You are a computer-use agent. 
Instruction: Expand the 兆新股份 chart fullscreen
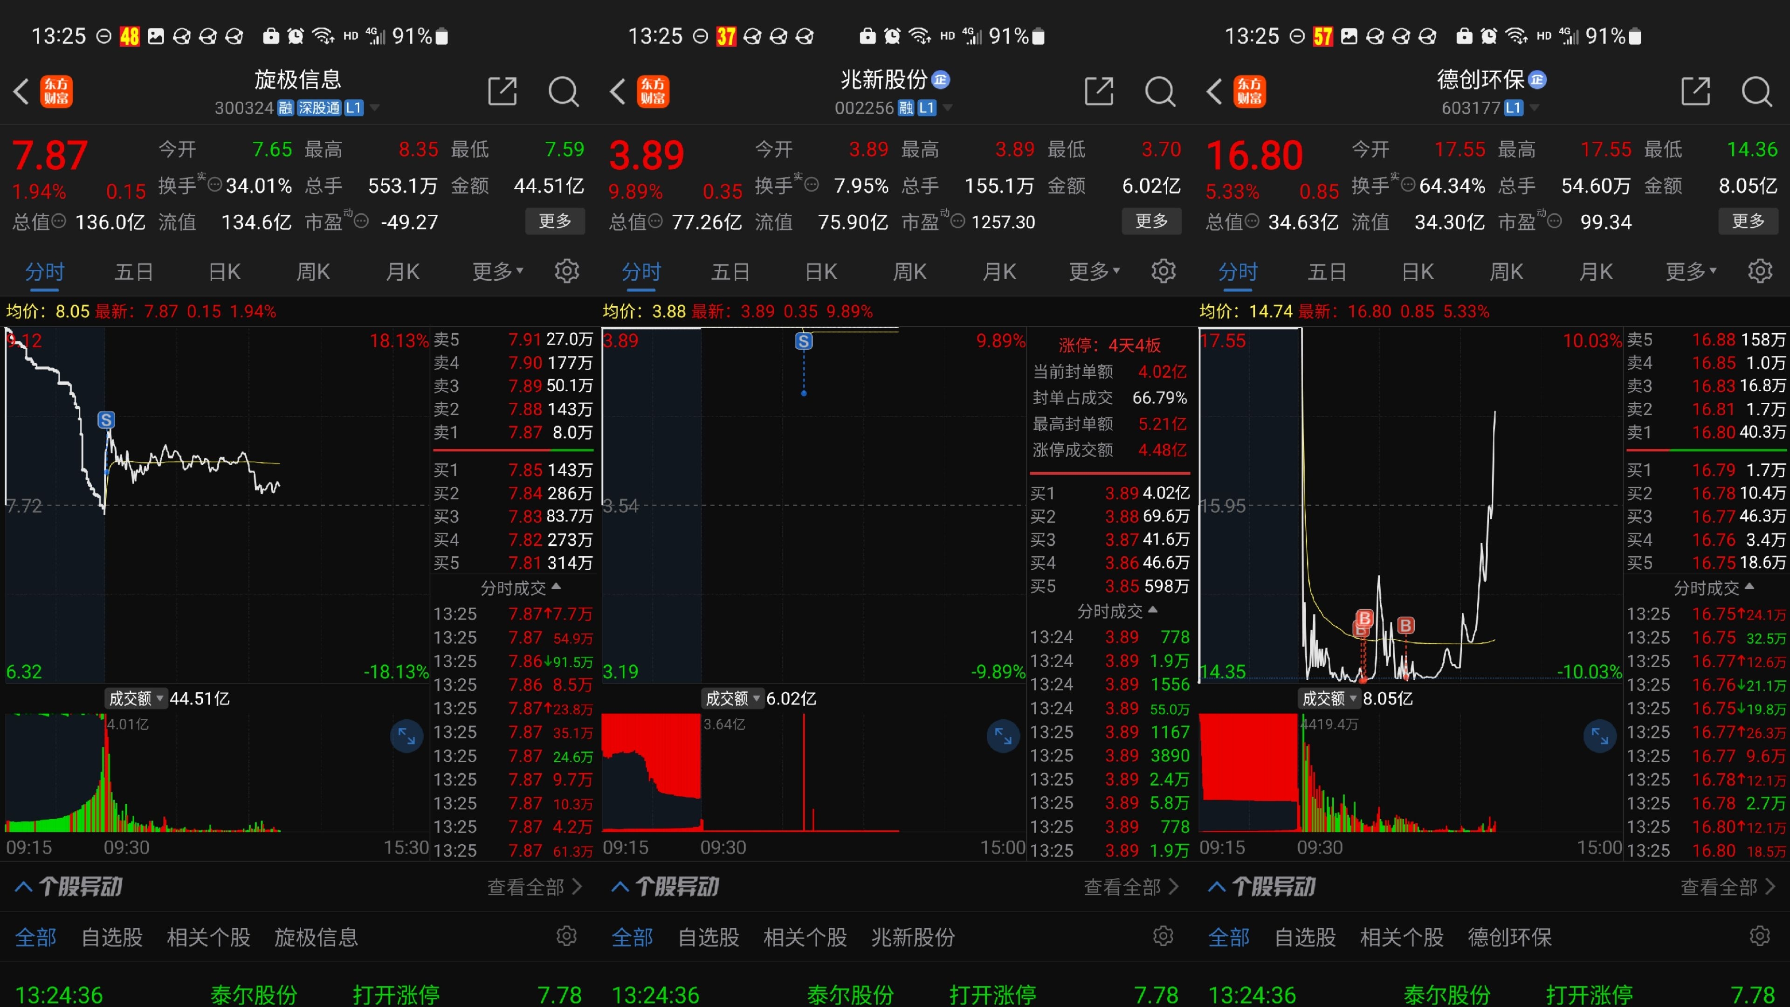click(1004, 736)
